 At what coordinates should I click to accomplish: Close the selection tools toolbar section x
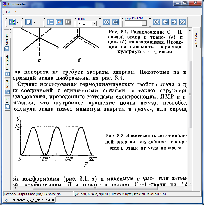(44, 19)
